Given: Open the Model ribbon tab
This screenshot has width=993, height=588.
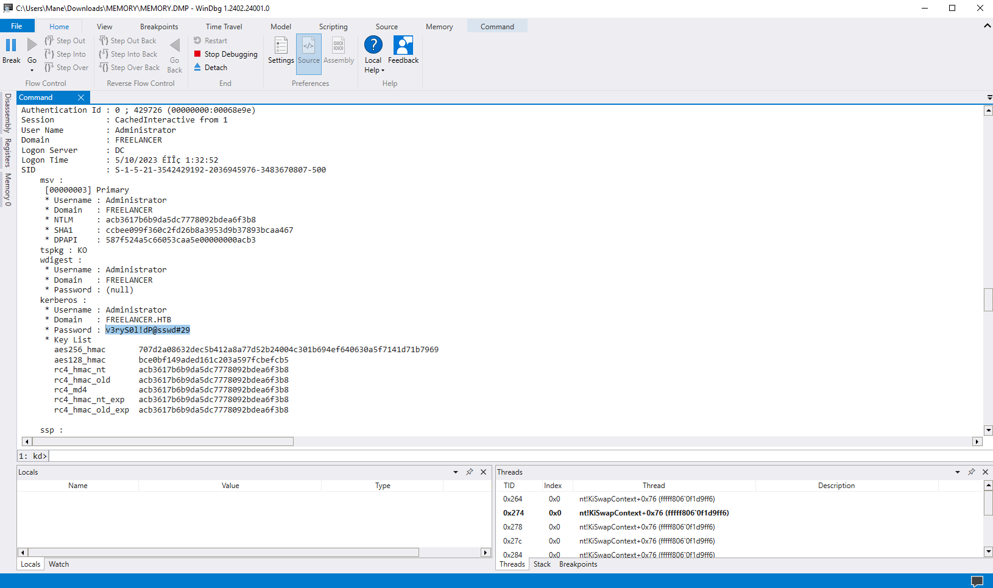Looking at the screenshot, I should pyautogui.click(x=281, y=27).
